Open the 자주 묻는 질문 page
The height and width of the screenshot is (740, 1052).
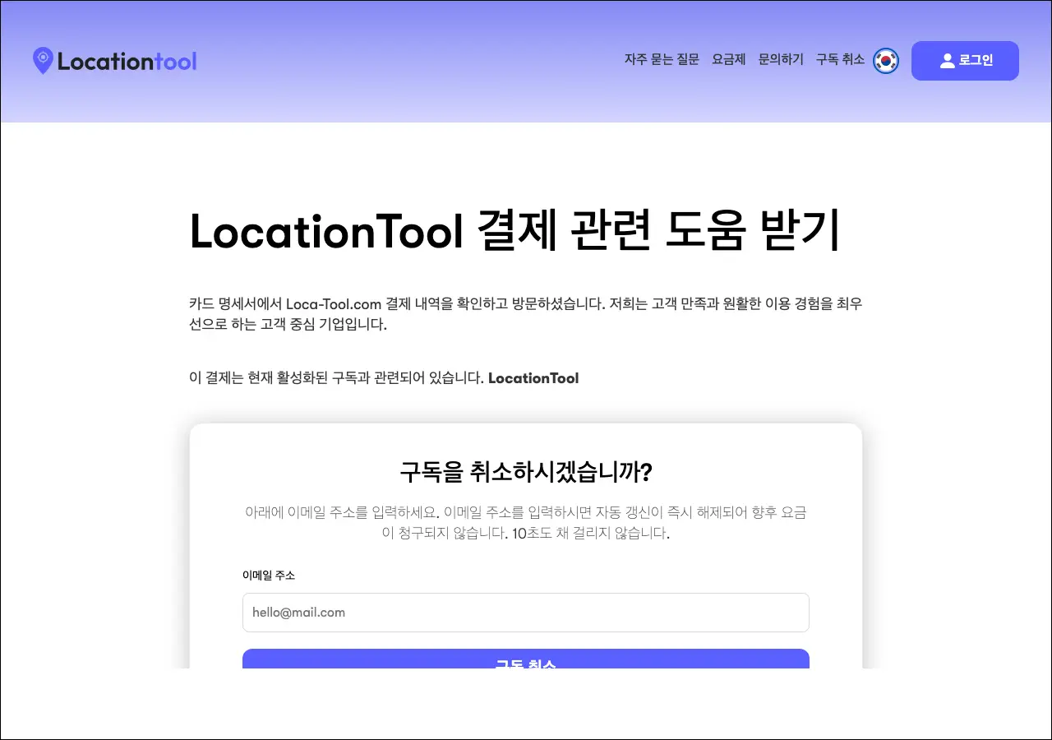(662, 60)
